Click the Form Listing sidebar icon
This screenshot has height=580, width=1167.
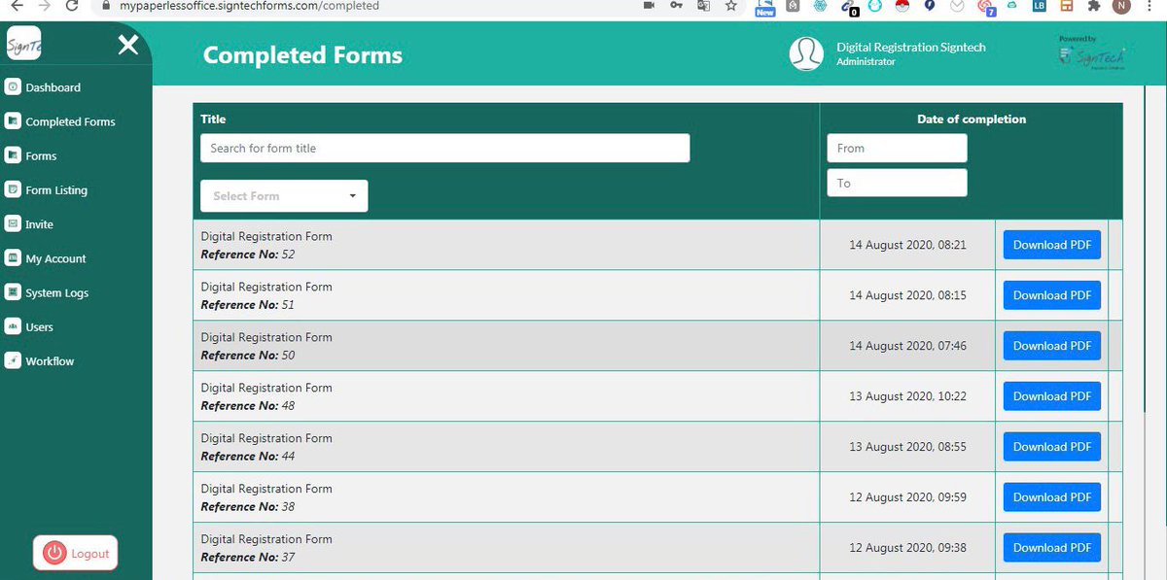13,189
